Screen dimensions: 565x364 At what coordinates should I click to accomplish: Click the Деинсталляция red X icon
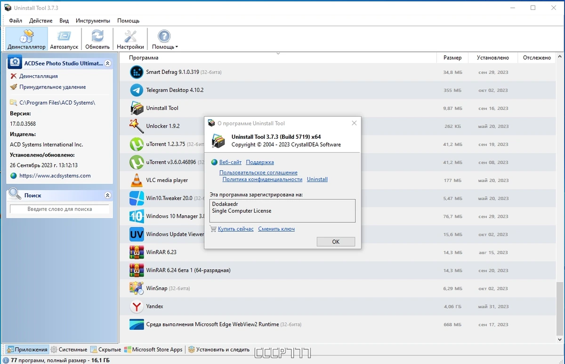coord(13,76)
